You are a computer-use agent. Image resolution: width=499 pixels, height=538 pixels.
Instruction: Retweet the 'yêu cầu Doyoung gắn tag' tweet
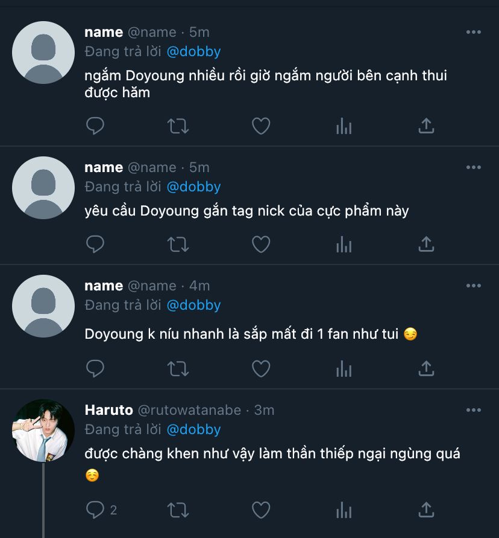point(178,245)
